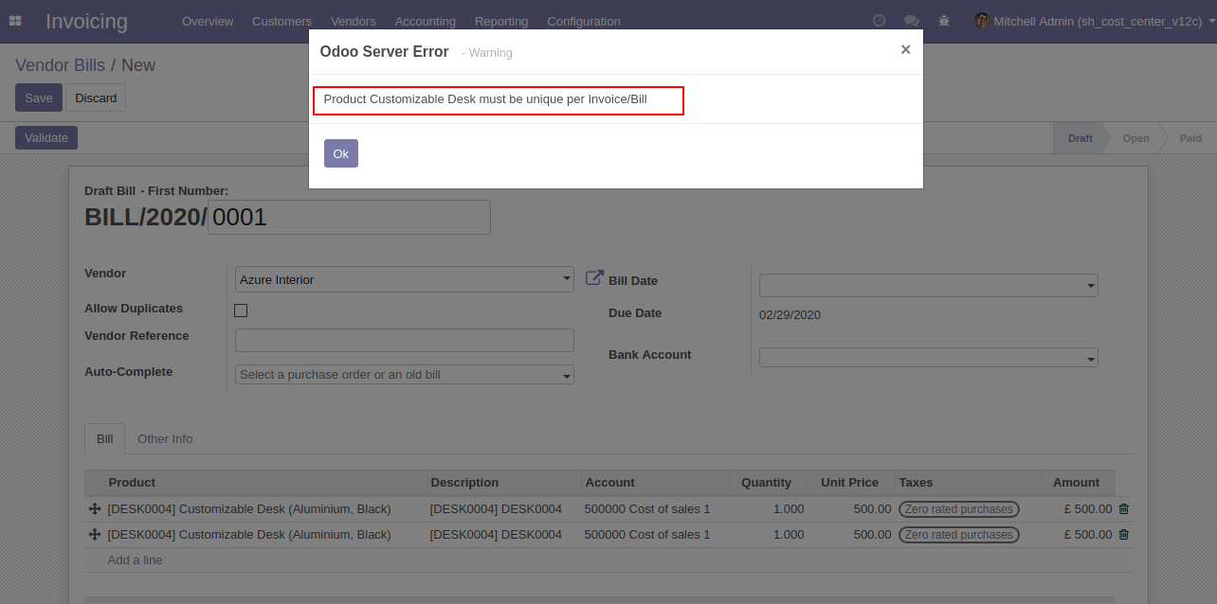The height and width of the screenshot is (604, 1217).
Task: Select the Draft status stage
Action: point(1080,138)
